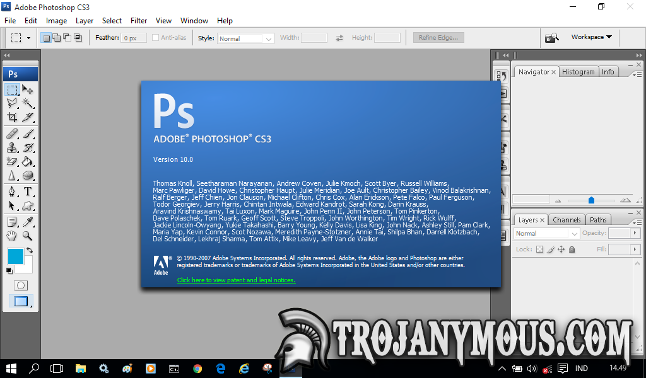
Task: Expand the Workspace menu
Action: pyautogui.click(x=591, y=37)
